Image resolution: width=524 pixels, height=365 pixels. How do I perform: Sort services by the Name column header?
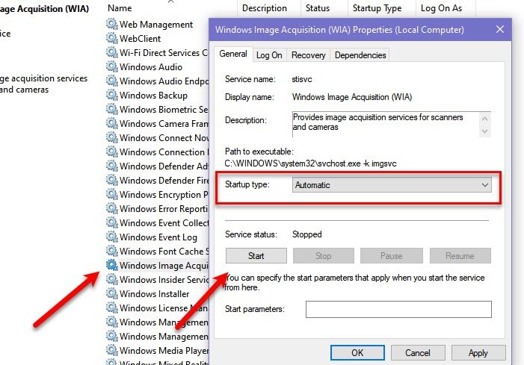120,8
